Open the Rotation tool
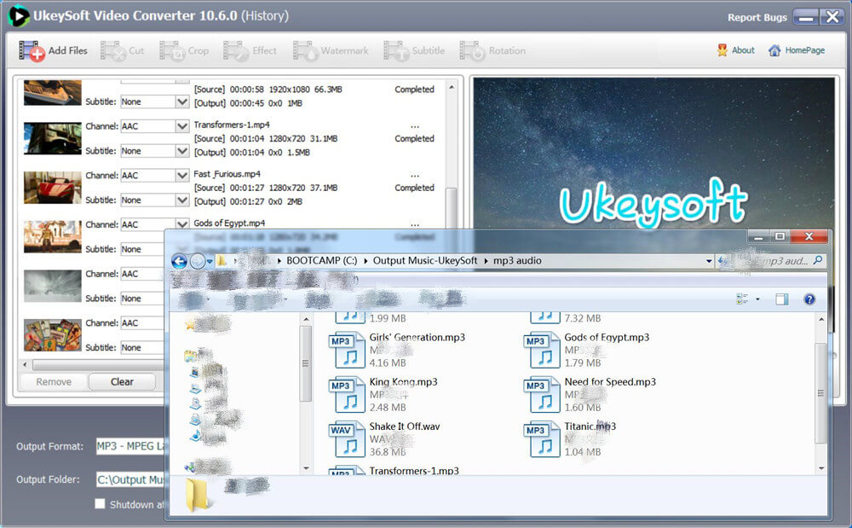 492,50
